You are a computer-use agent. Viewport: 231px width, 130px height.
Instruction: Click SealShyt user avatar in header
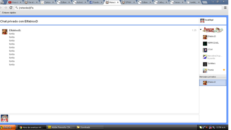click(x=202, y=21)
